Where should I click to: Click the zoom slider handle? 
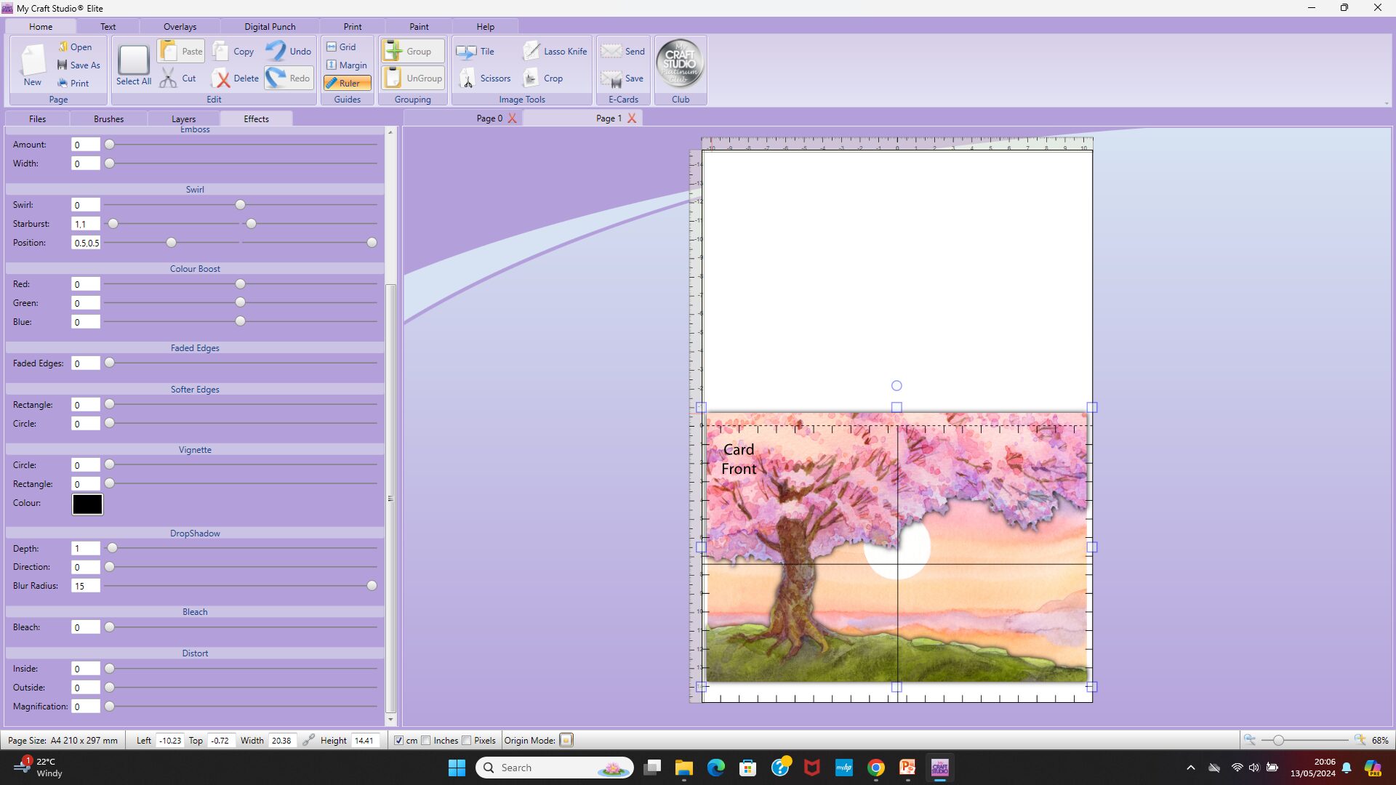[1278, 740]
